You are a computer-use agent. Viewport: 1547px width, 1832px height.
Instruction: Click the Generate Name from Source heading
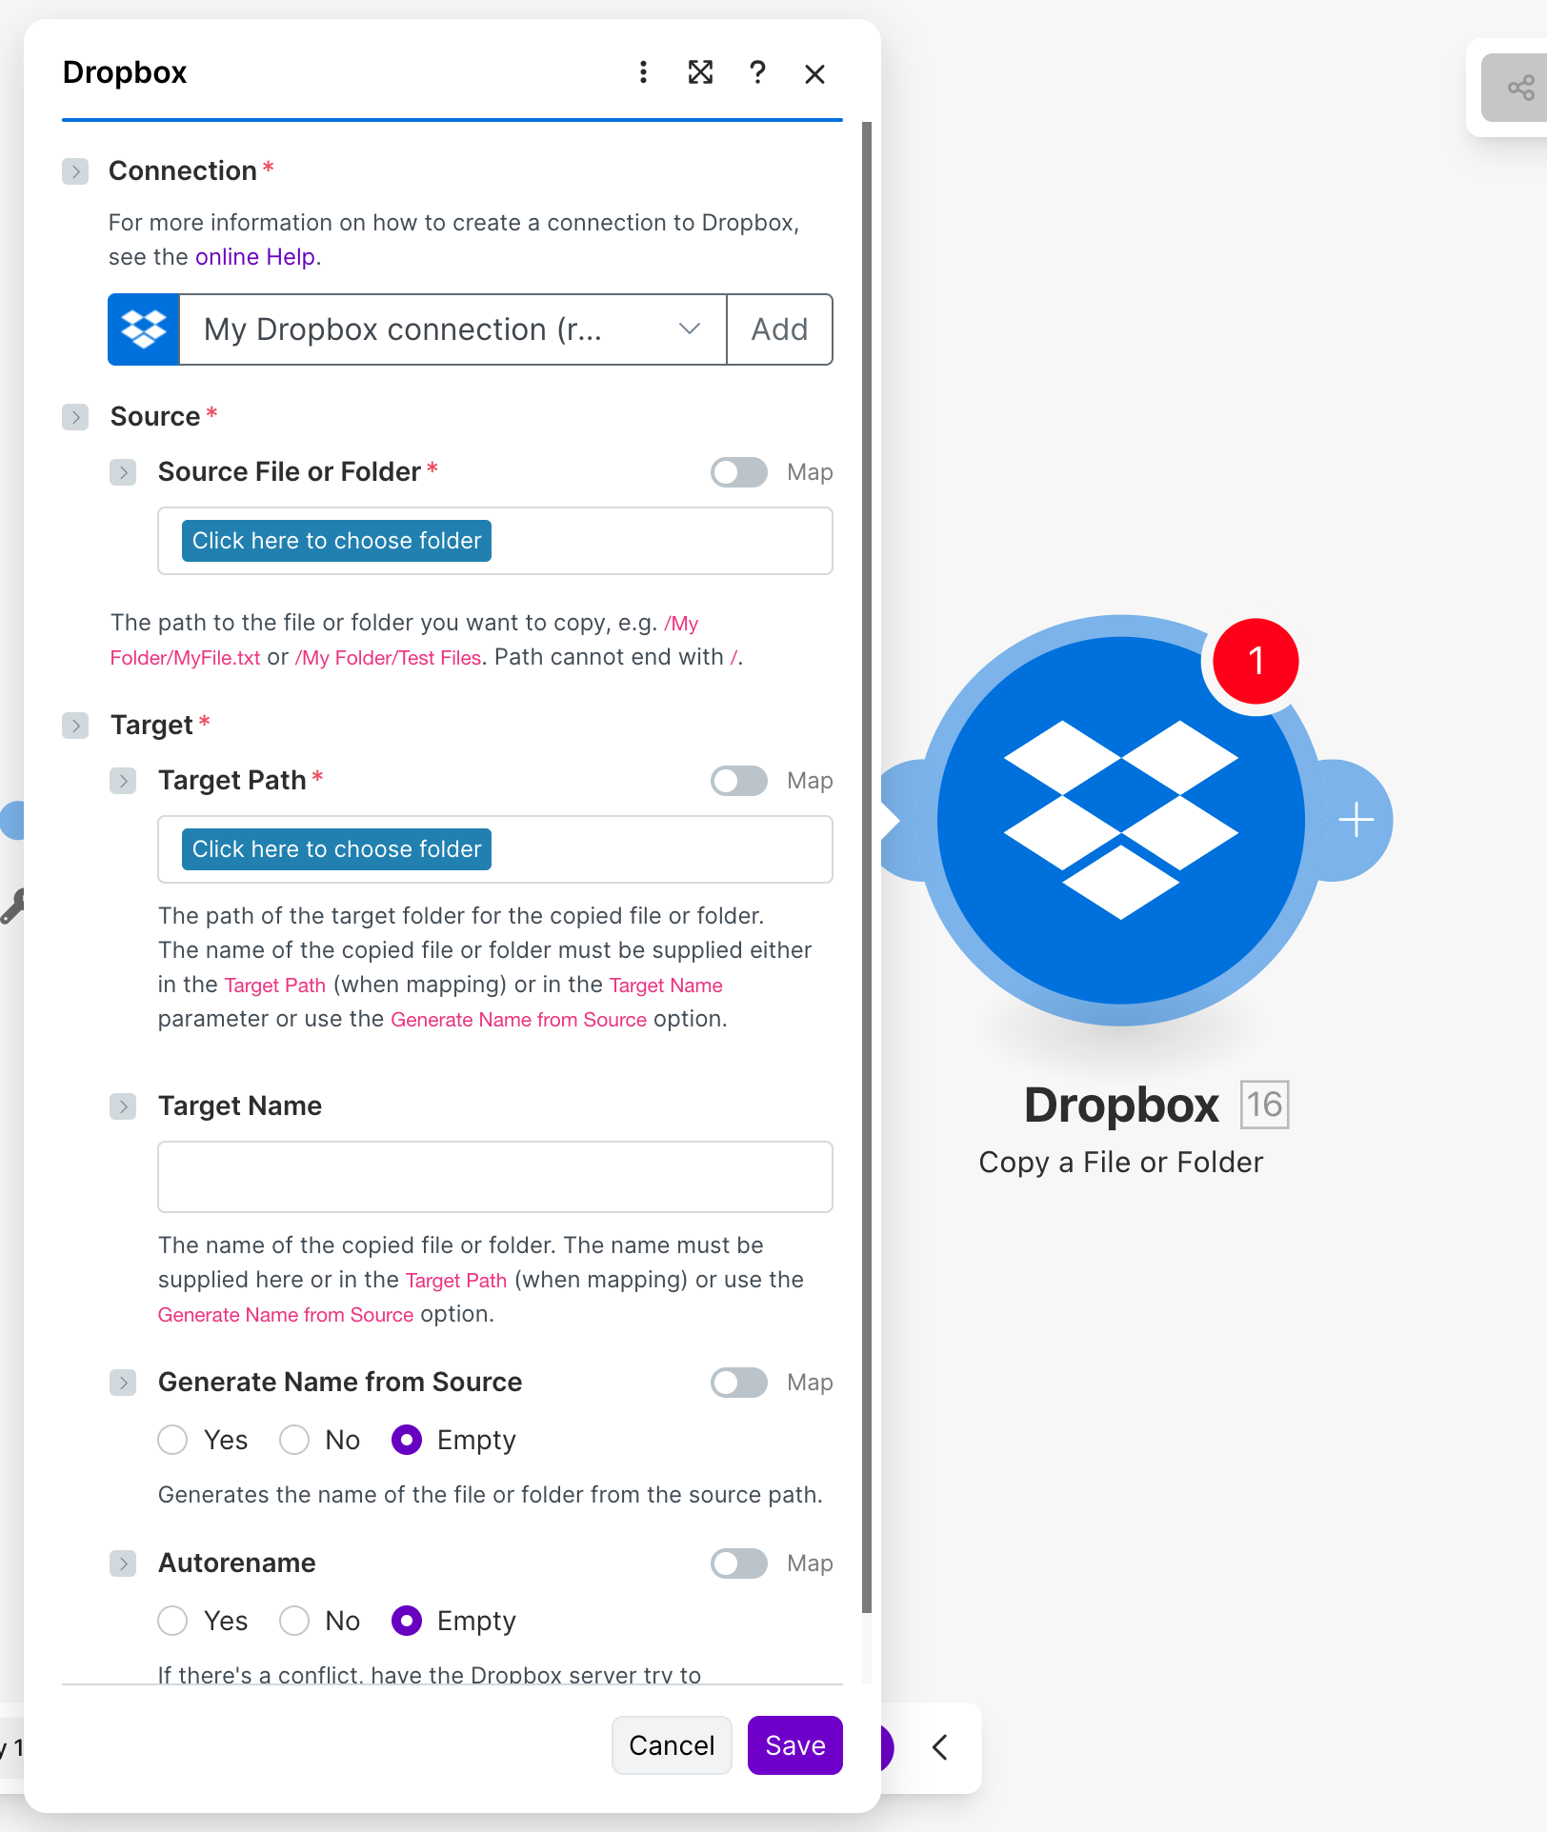(x=340, y=1383)
